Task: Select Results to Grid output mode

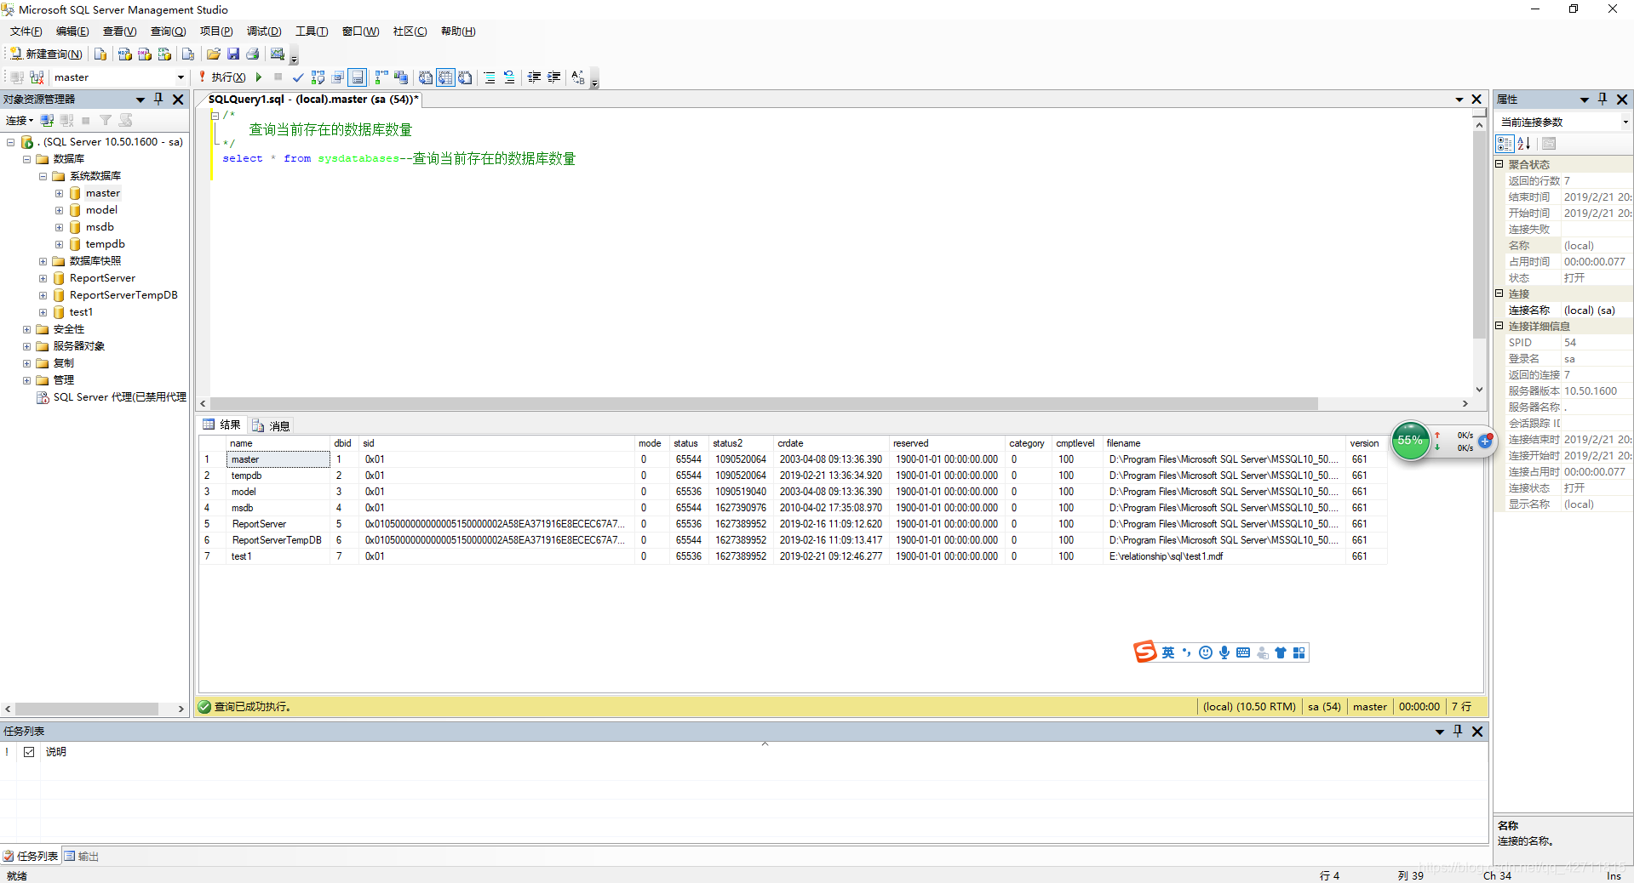Action: click(x=445, y=77)
